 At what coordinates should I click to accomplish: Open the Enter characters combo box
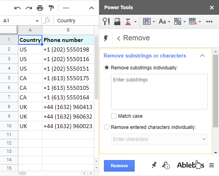pyautogui.click(x=159, y=139)
